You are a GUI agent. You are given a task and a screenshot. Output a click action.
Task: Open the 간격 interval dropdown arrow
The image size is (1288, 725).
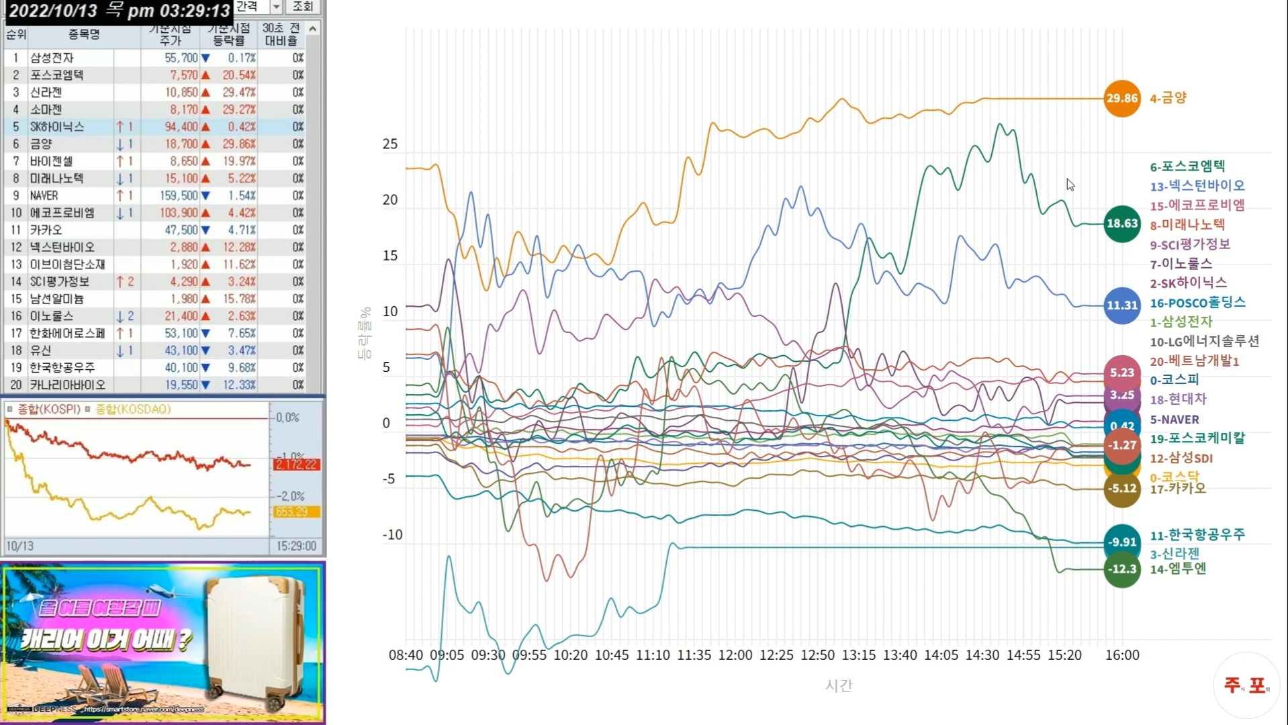[x=276, y=7]
